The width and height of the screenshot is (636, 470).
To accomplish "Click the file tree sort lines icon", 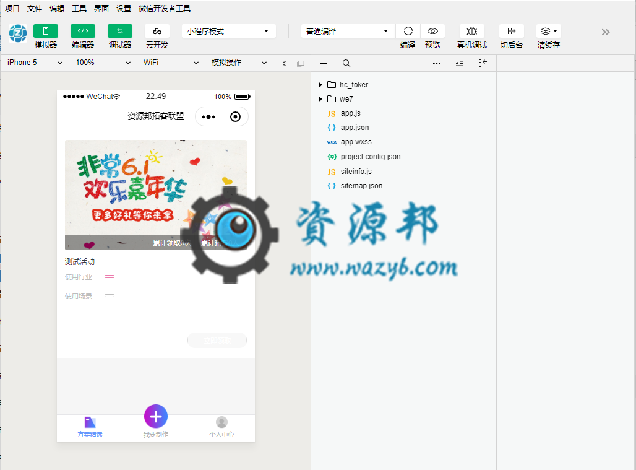I will pyautogui.click(x=460, y=63).
